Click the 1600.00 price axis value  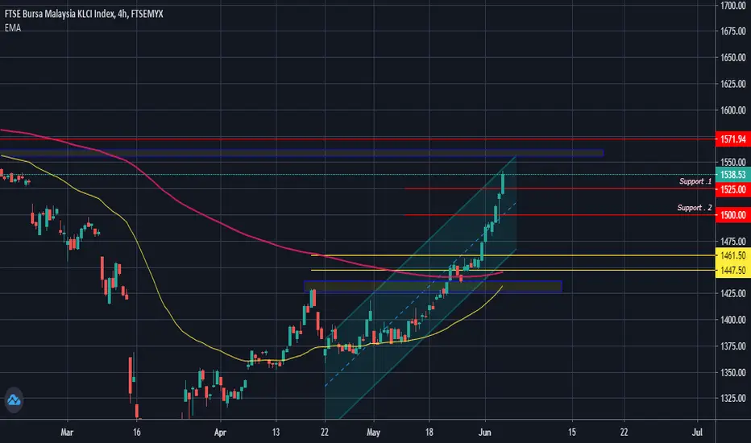(x=733, y=110)
